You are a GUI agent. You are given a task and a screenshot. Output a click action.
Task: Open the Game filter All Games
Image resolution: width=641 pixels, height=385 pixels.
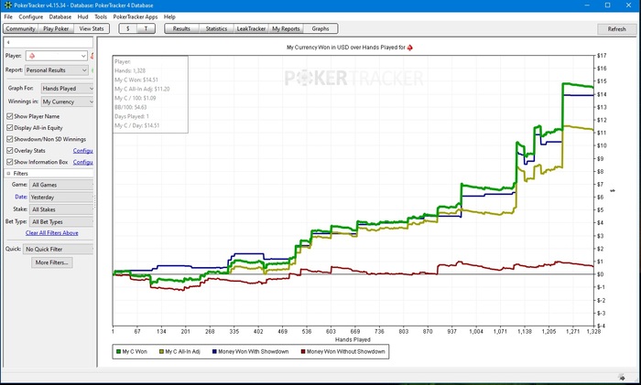(61, 185)
